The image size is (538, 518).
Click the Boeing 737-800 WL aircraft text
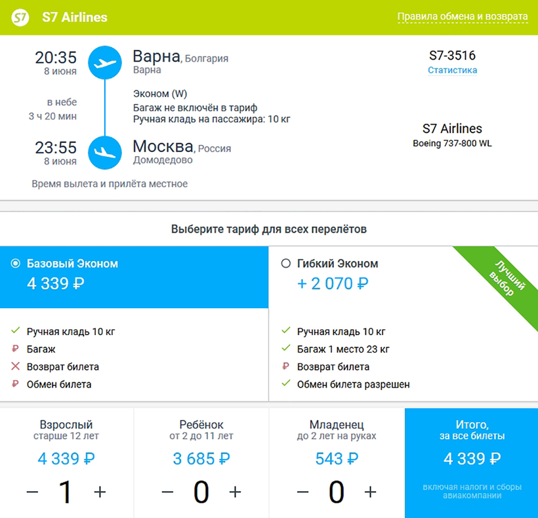pyautogui.click(x=452, y=144)
